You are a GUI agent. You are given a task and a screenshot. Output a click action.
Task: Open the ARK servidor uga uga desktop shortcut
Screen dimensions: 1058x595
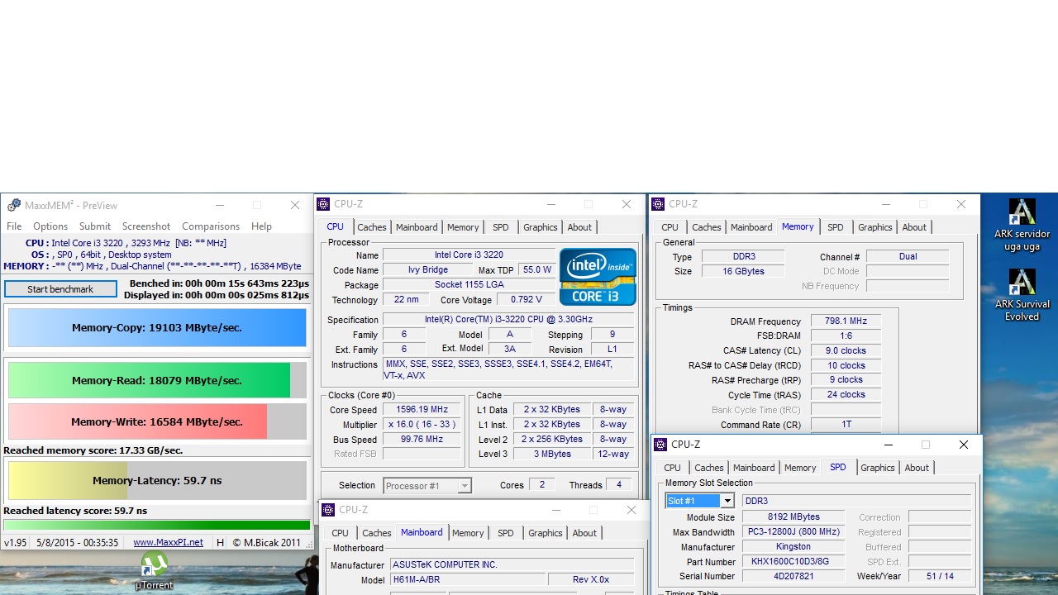click(1022, 225)
